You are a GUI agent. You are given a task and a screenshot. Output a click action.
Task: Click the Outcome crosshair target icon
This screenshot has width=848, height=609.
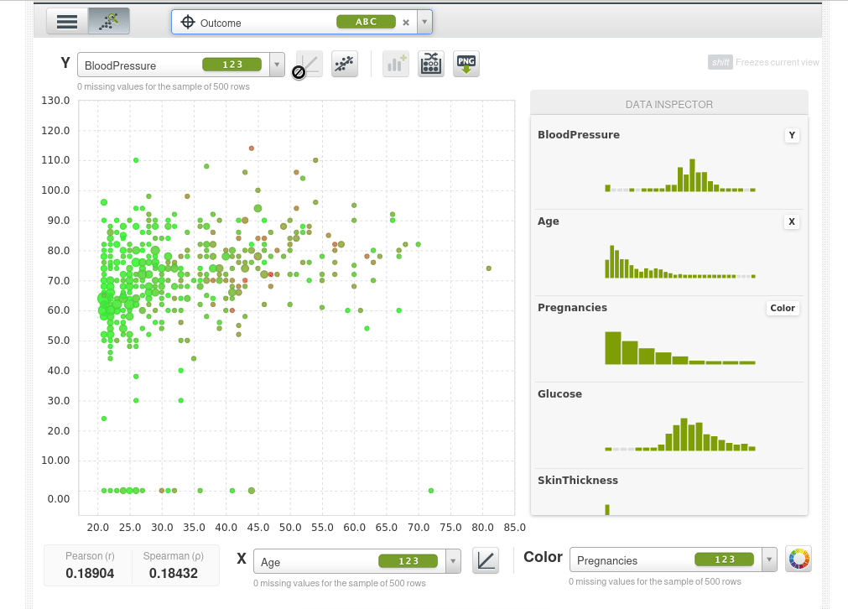coord(188,23)
